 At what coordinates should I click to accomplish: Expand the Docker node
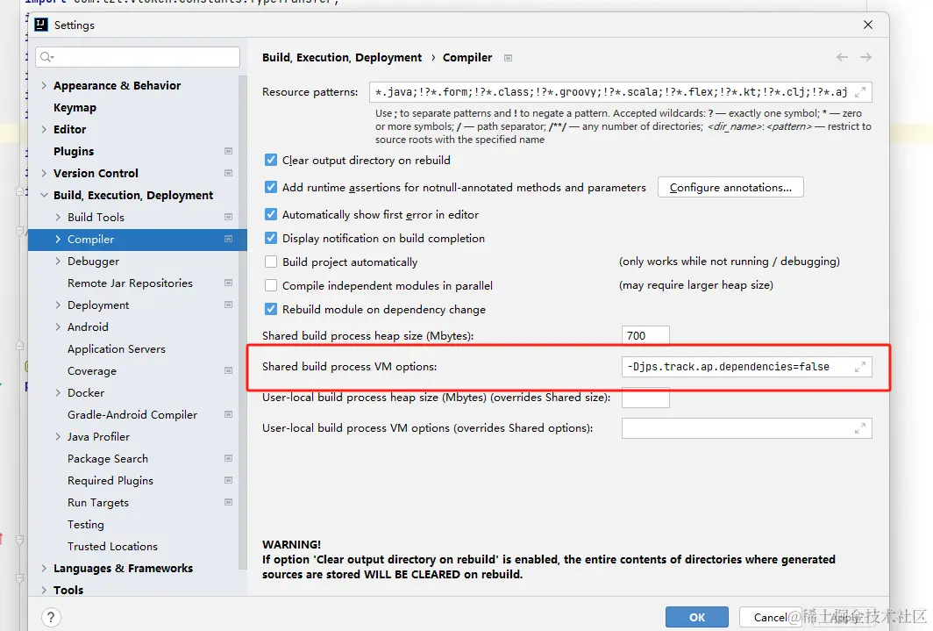58,393
